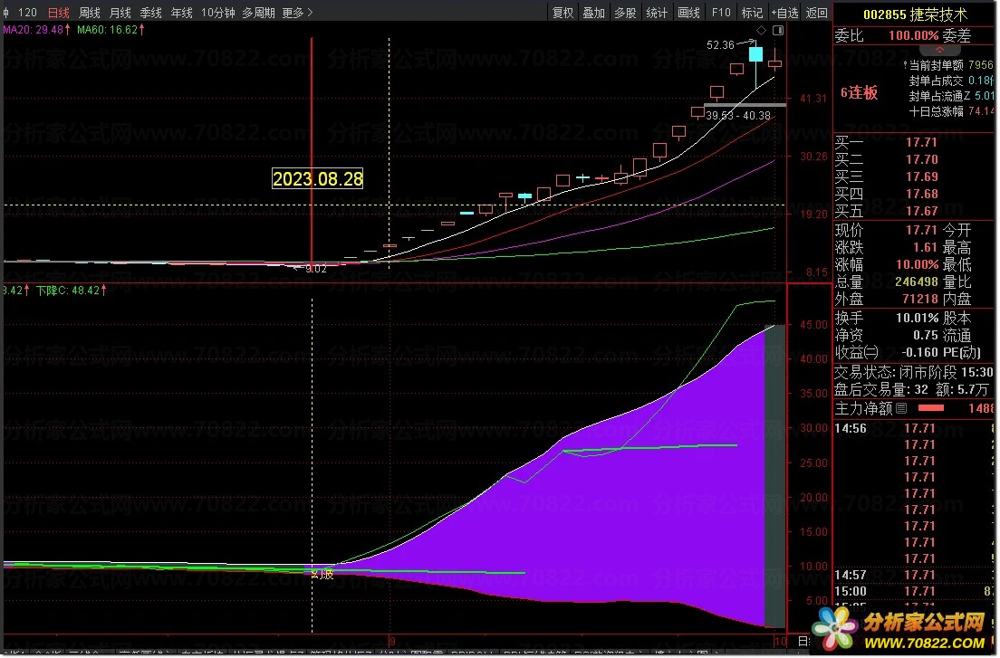The image size is (1000, 658).
Task: Click the 2023.08.28 date label on chart
Action: [318, 178]
